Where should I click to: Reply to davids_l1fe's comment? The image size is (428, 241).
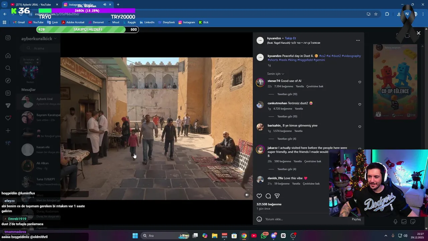[296, 184]
